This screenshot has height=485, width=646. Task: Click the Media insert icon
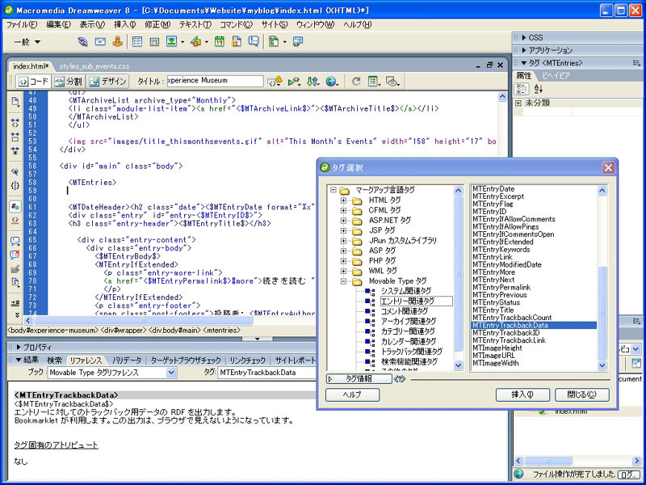[x=195, y=42]
